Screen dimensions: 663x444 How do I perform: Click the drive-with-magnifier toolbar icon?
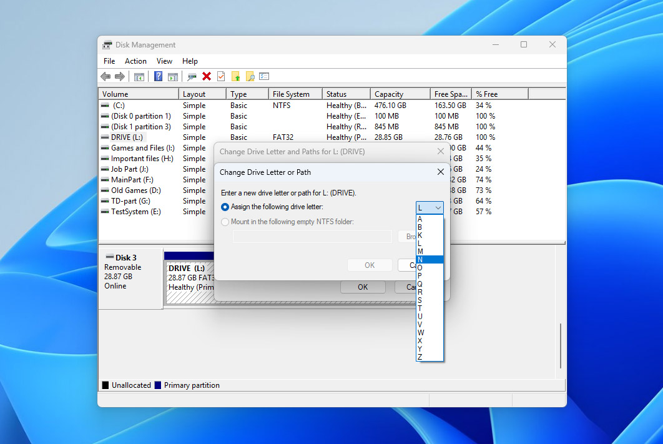coord(192,77)
